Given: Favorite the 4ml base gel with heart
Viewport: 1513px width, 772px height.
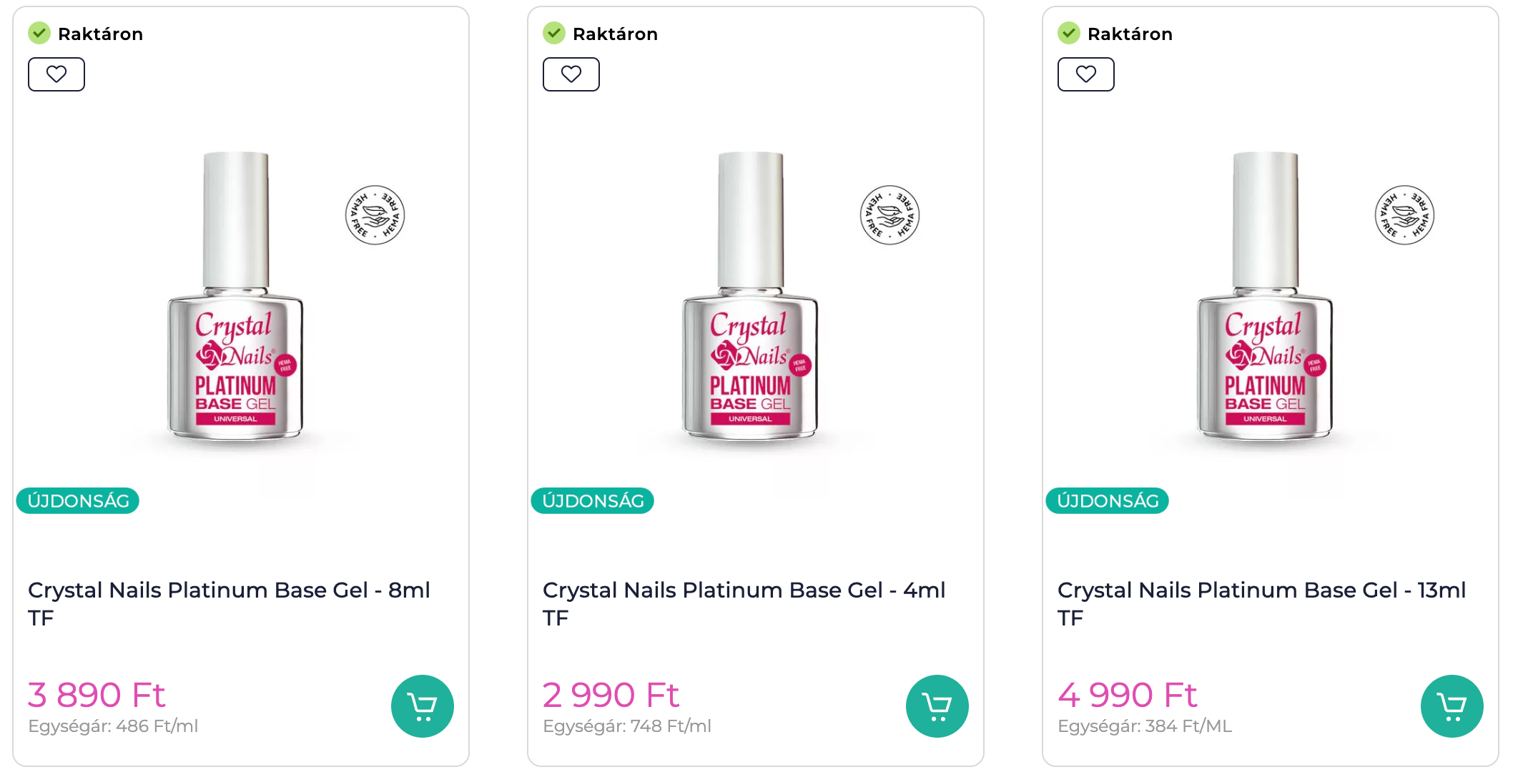Looking at the screenshot, I should (x=571, y=74).
